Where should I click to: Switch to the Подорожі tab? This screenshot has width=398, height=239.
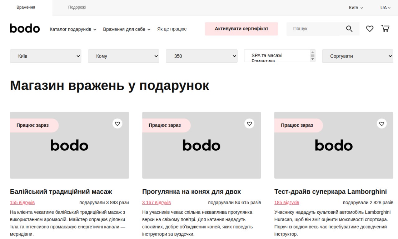77,7
